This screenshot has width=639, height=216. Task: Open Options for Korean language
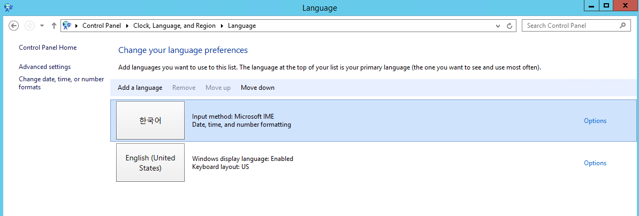(x=595, y=121)
